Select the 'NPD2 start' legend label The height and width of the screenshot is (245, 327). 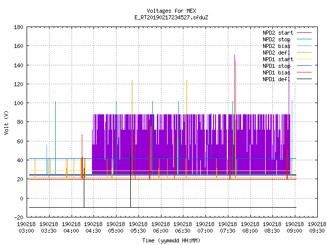278,33
